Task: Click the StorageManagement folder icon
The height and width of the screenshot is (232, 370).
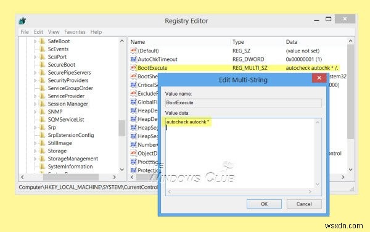Action: 43,159
